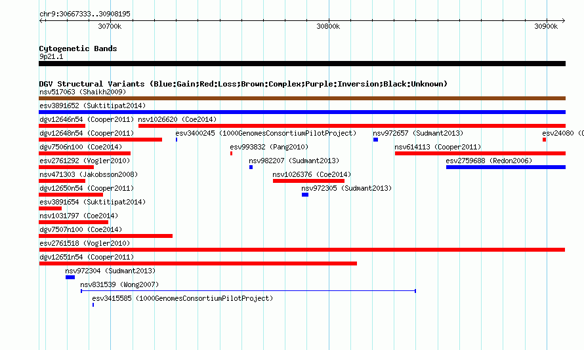Click the chr9:30667333..30908195 region label
The height and width of the screenshot is (350, 584).
click(x=85, y=14)
